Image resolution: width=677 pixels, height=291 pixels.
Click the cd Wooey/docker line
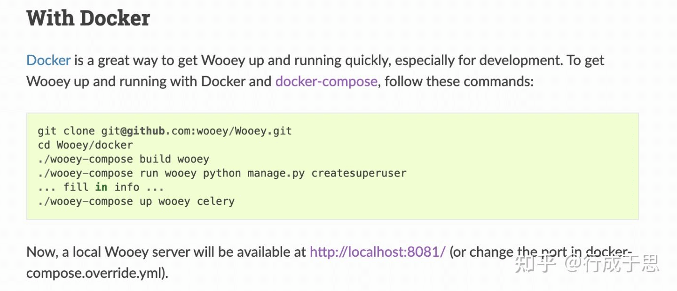click(85, 145)
